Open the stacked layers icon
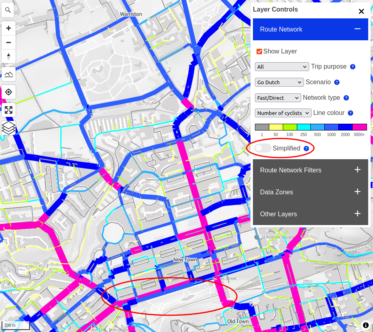This screenshot has width=373, height=332. (8, 128)
